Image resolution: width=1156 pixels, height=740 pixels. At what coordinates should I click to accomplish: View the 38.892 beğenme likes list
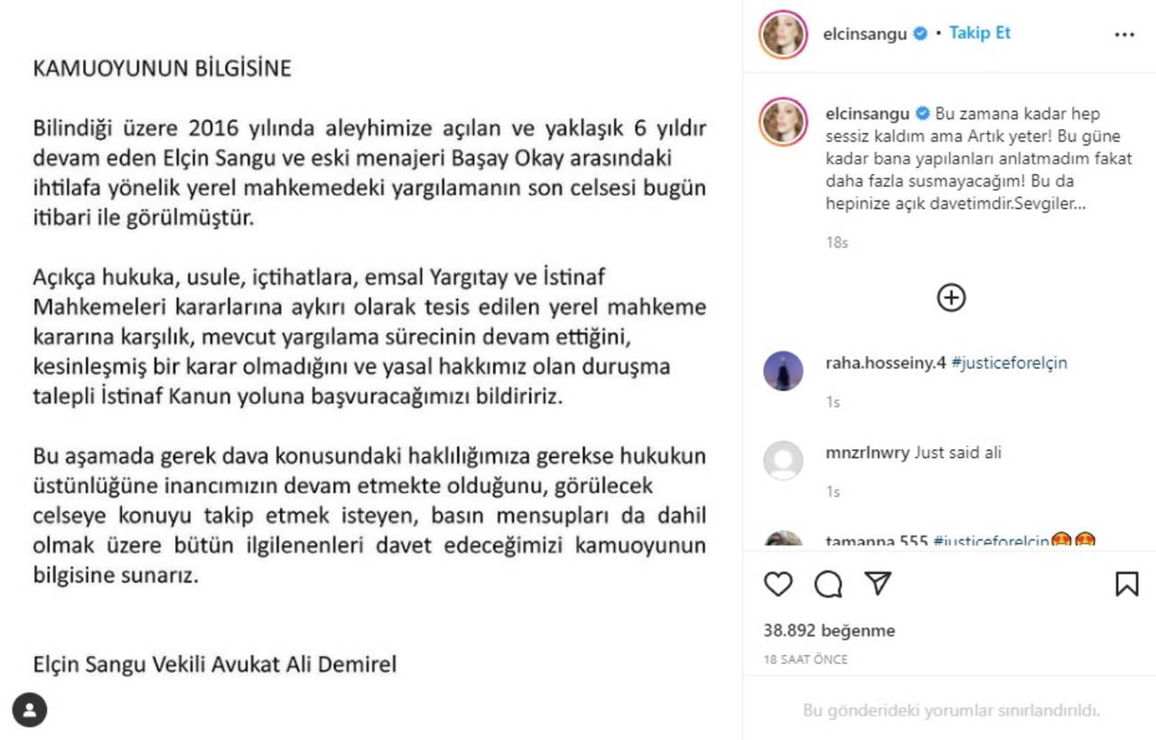pyautogui.click(x=829, y=631)
